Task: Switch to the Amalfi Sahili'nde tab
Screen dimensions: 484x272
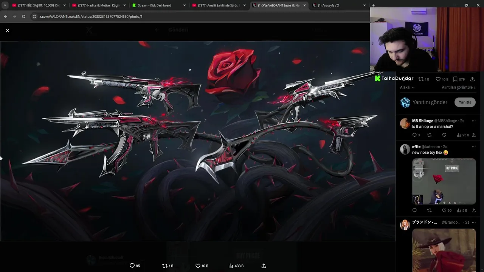Action: pos(219,5)
